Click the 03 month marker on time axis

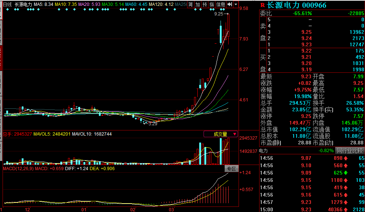pos(171,209)
